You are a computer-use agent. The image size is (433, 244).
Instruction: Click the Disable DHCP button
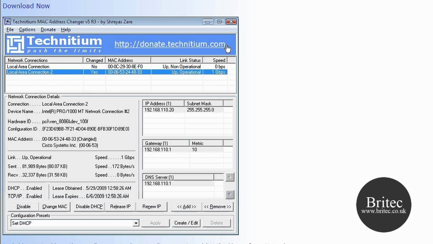[x=89, y=206]
